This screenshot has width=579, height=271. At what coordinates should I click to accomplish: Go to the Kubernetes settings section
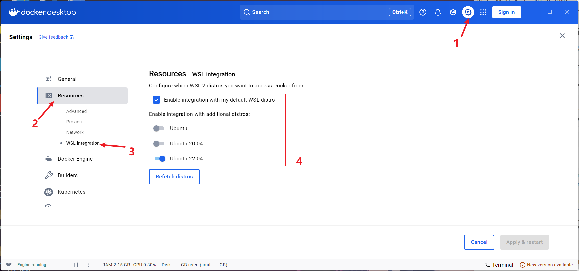tap(72, 192)
